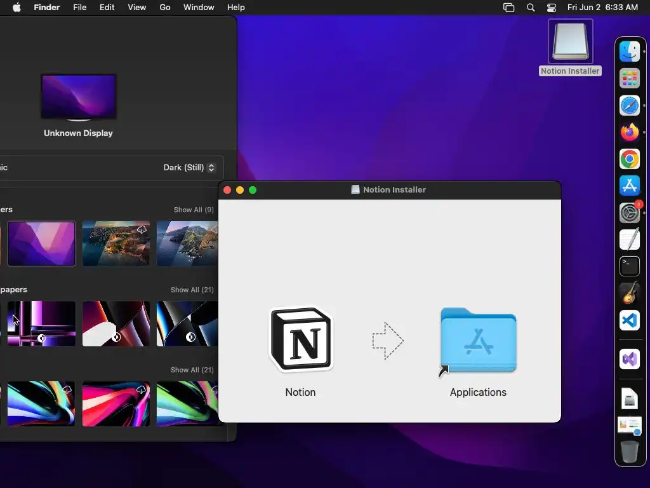This screenshot has height=488, width=650.
Task: Launch Safari from the dock
Action: (629, 105)
